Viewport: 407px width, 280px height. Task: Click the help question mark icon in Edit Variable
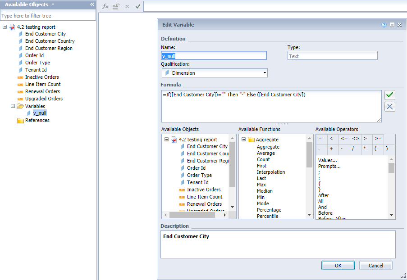(384, 25)
